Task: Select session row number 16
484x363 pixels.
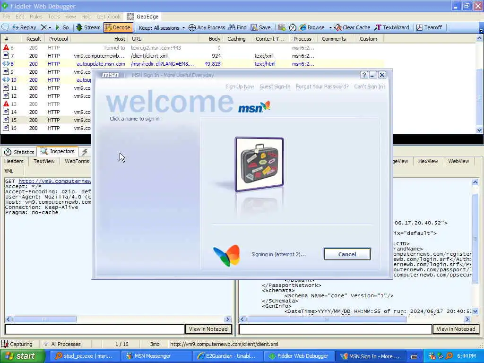Action: coord(46,128)
